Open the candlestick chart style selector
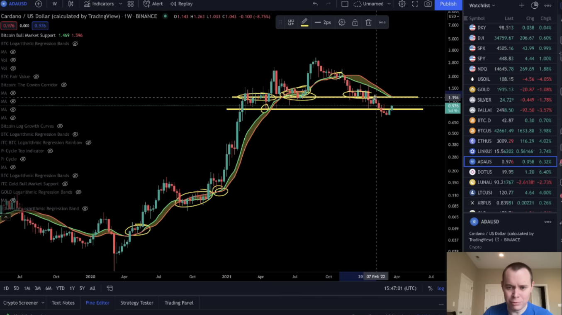This screenshot has height=315, width=562. 71,4
